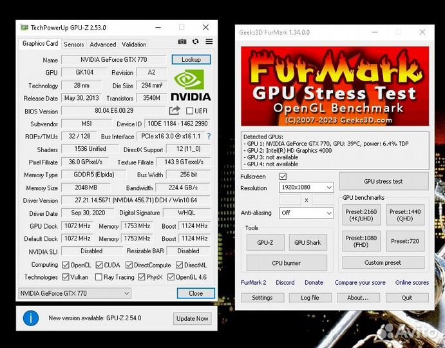Click the Driver Version field

pos(136,200)
